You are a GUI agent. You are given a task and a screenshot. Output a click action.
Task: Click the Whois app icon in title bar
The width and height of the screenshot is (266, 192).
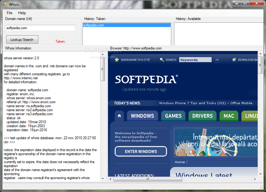pos(5,5)
